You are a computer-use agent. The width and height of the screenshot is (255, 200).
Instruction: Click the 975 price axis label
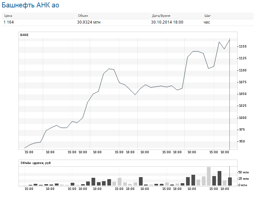click(x=242, y=130)
